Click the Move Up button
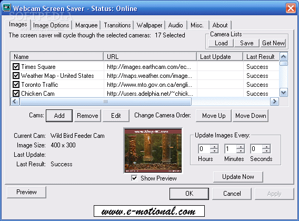 (214, 116)
